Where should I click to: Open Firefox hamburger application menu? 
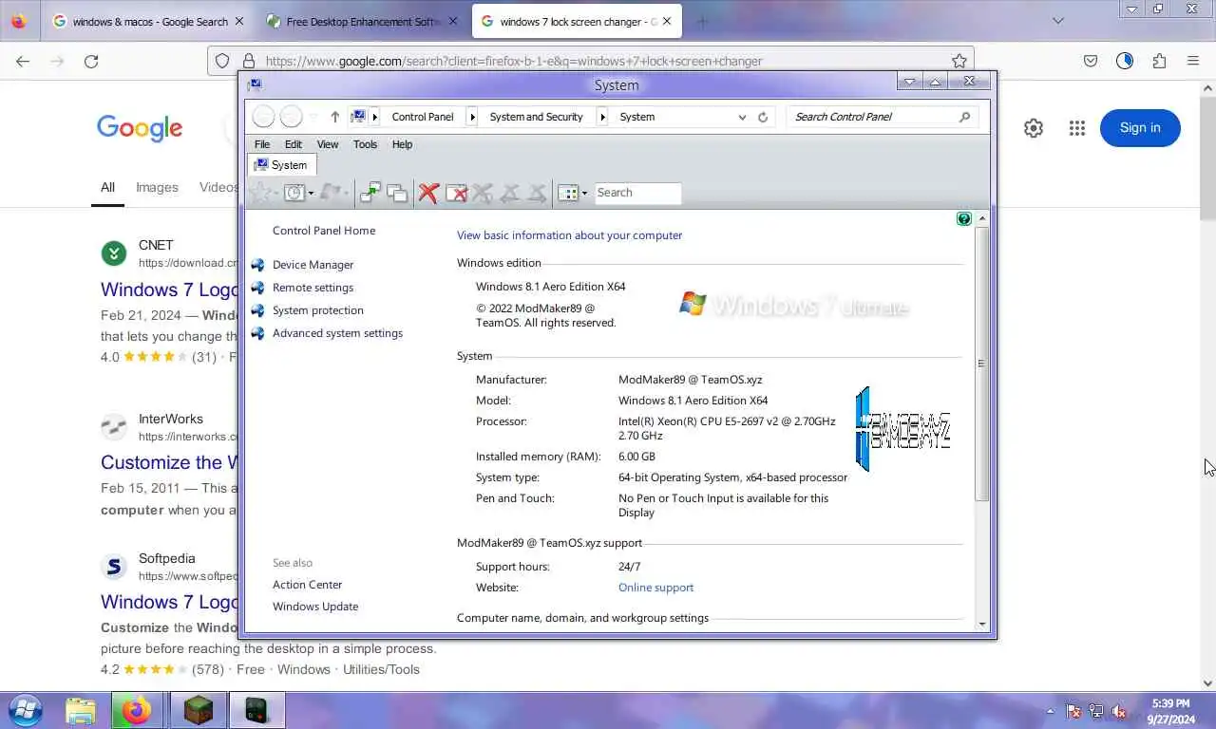tap(1193, 61)
